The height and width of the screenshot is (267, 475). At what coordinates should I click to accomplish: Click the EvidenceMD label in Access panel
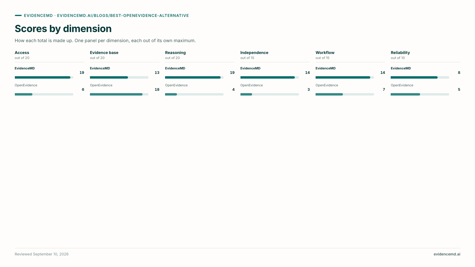pyautogui.click(x=25, y=68)
